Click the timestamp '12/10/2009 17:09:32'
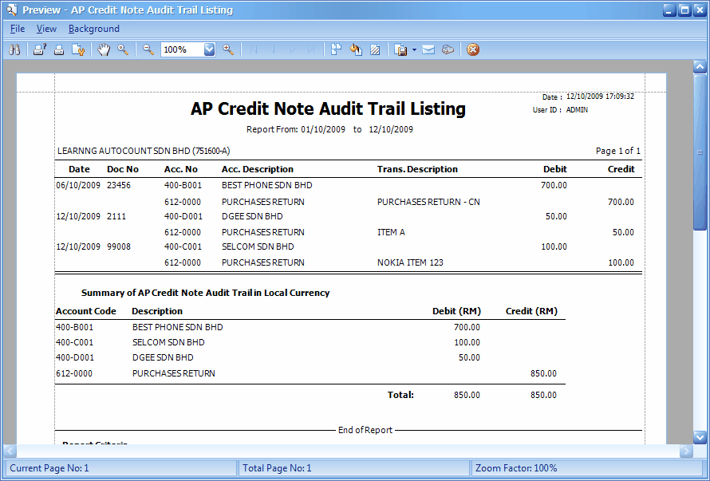The image size is (710, 481). 600,96
